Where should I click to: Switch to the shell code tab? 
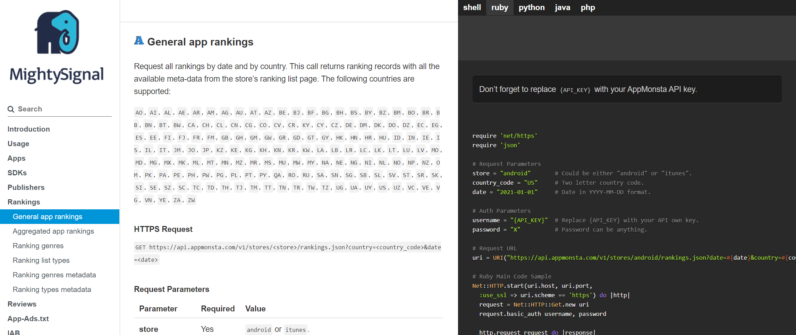tap(472, 7)
